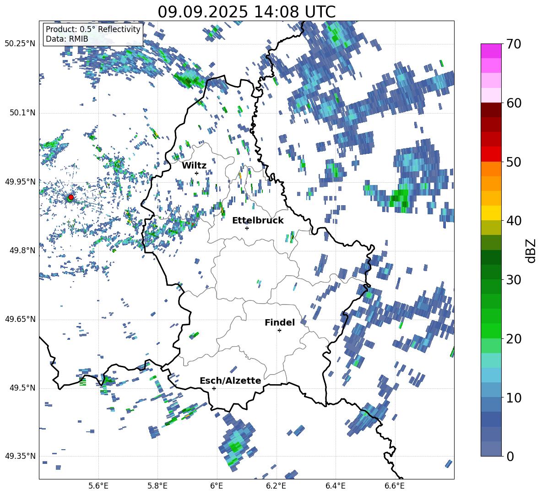Click the Product: 0.5° Reflectivity text
542x495 pixels.
pos(93,29)
